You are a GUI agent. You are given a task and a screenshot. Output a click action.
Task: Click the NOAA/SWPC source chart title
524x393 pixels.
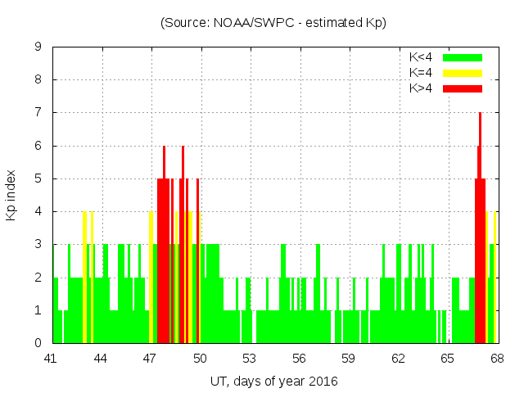pyautogui.click(x=273, y=23)
